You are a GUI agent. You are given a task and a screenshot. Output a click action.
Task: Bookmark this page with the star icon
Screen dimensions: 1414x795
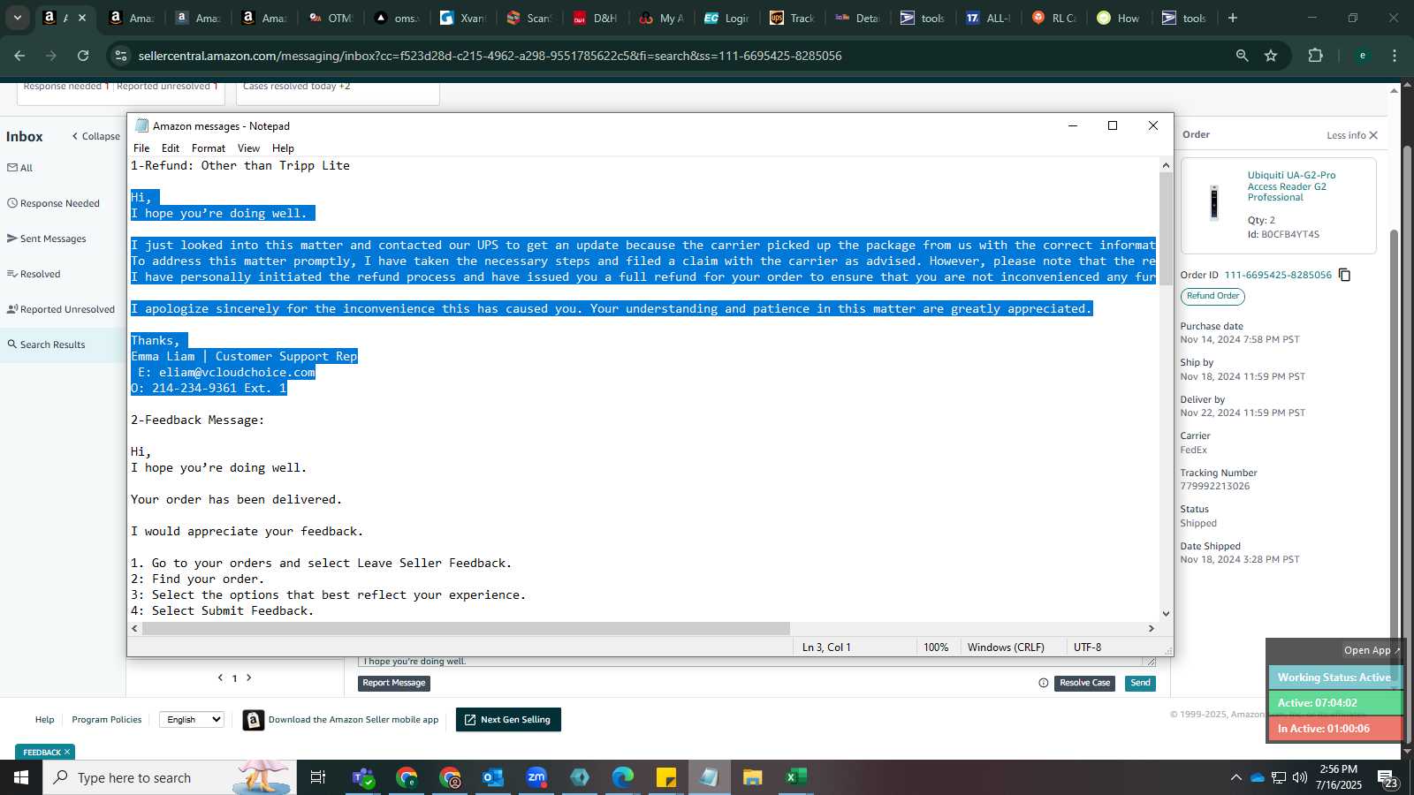click(1271, 56)
